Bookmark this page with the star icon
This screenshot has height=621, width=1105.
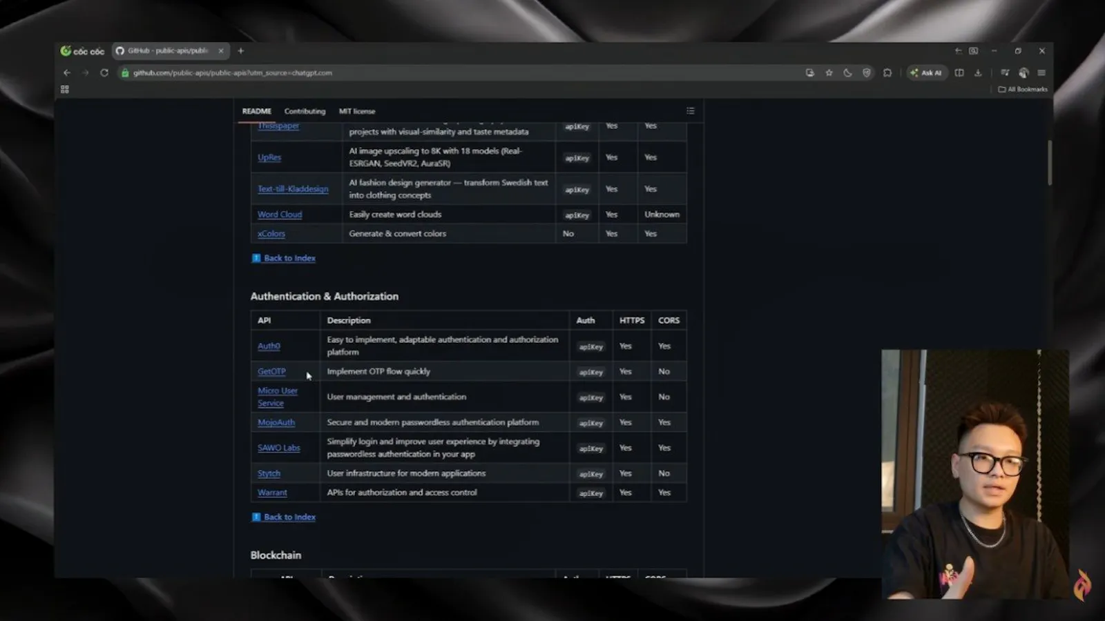829,72
